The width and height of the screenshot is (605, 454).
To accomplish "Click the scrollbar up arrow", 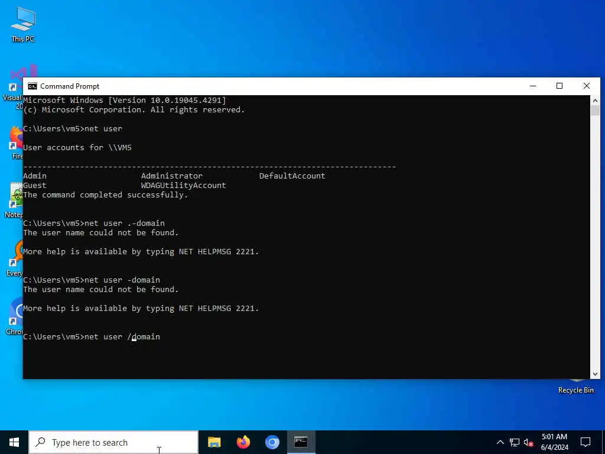I will (595, 100).
